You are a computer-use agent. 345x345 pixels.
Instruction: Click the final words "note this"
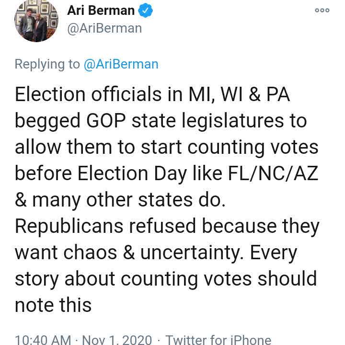point(53,305)
